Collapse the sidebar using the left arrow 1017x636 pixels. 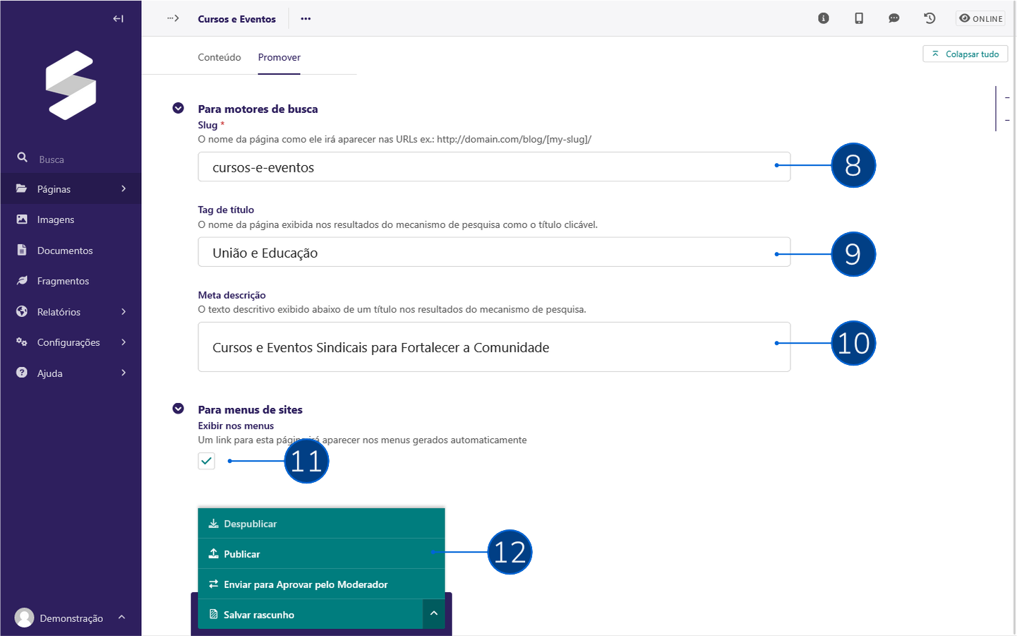point(118,18)
